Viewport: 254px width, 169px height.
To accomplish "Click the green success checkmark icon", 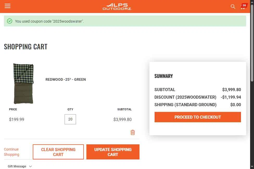I will point(10,21).
